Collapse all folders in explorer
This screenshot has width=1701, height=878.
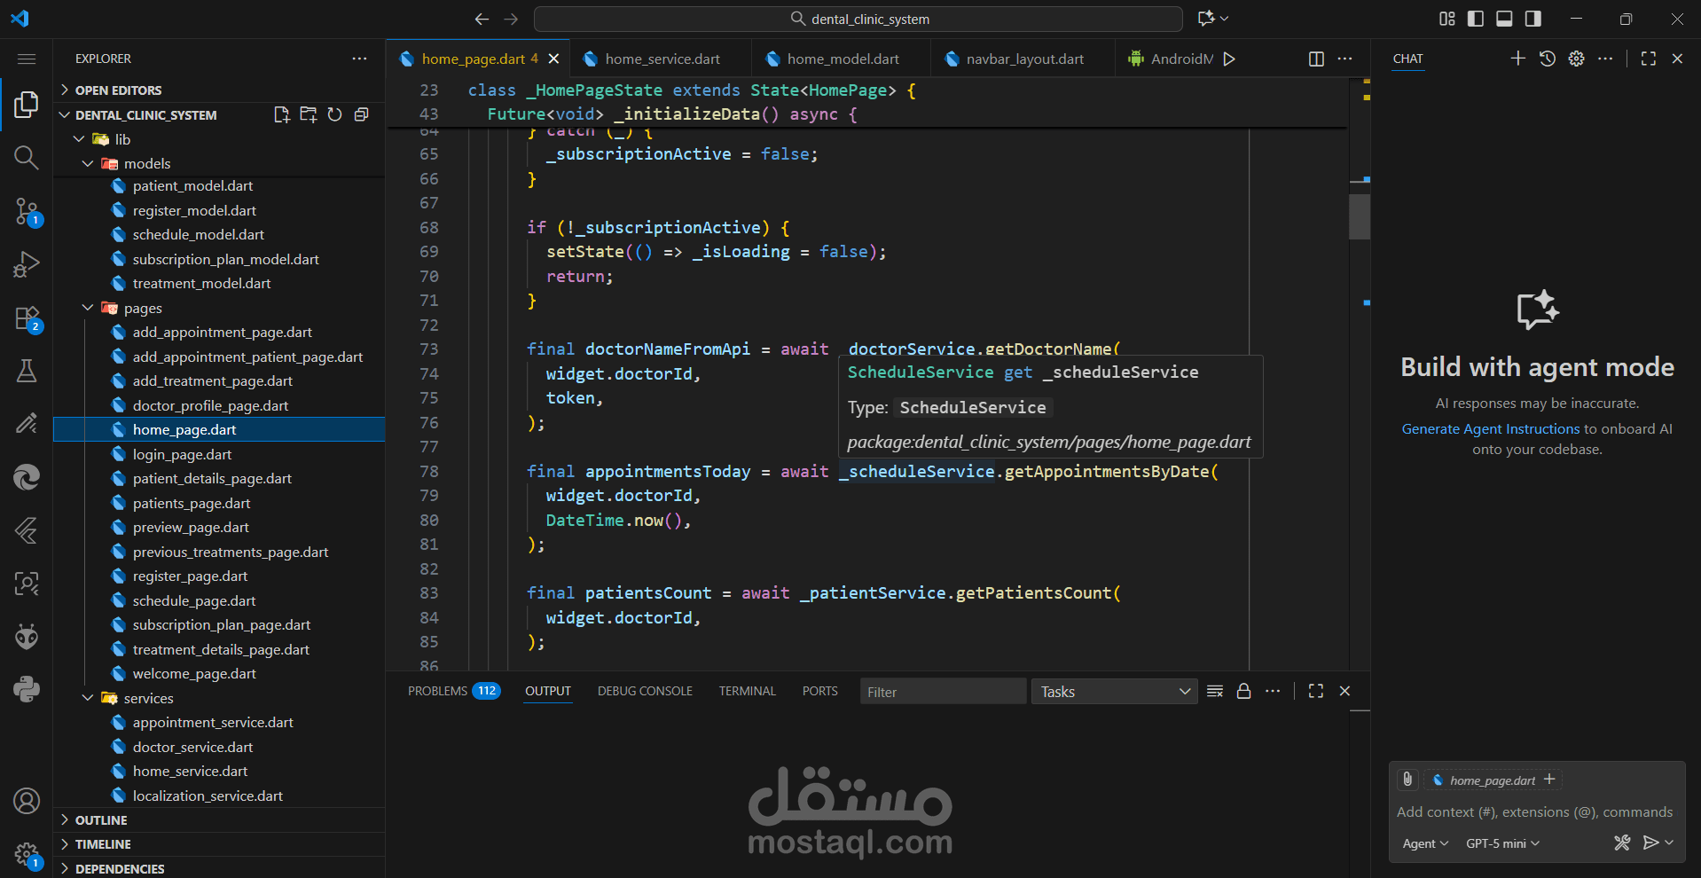point(361,114)
